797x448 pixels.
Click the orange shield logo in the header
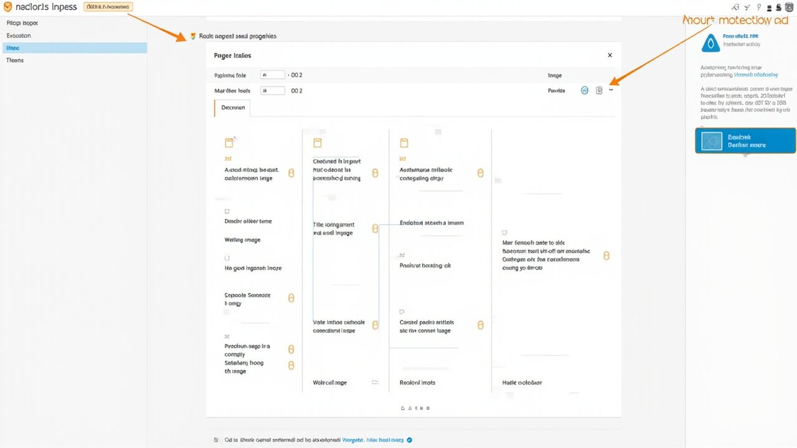pos(7,7)
